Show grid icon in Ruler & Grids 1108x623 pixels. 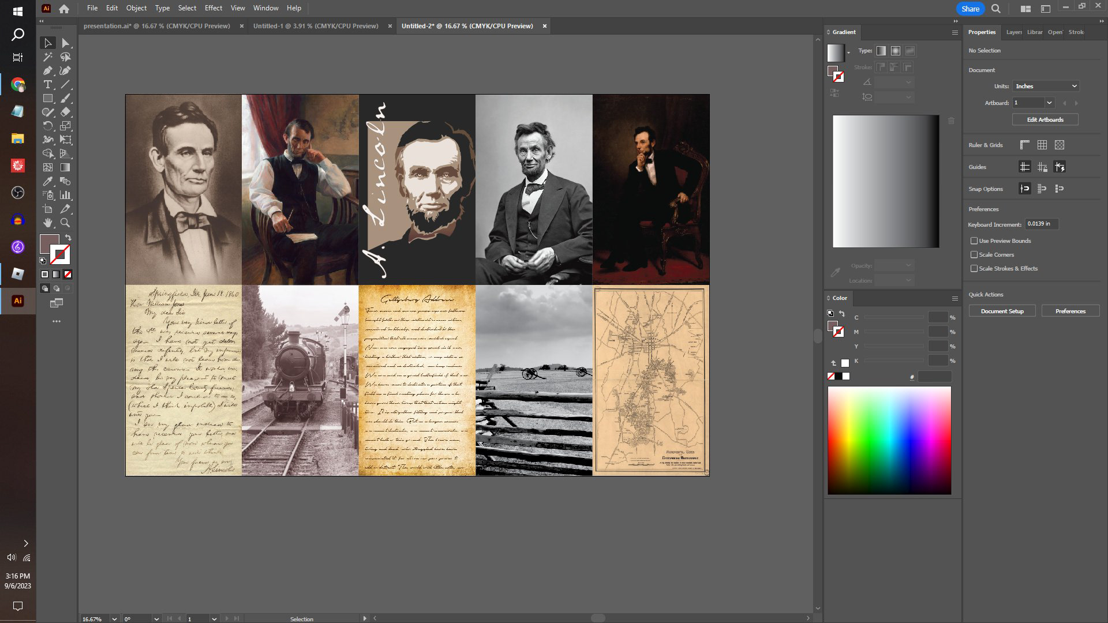tap(1042, 145)
